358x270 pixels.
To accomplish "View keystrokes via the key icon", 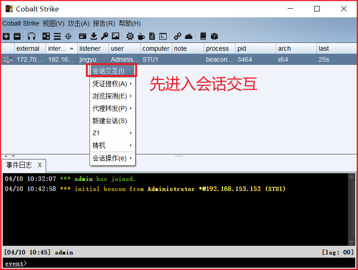I will [x=105, y=36].
